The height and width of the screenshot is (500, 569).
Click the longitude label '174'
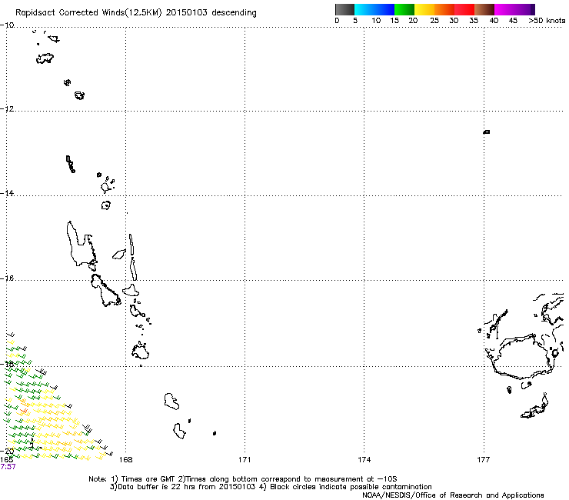(364, 460)
